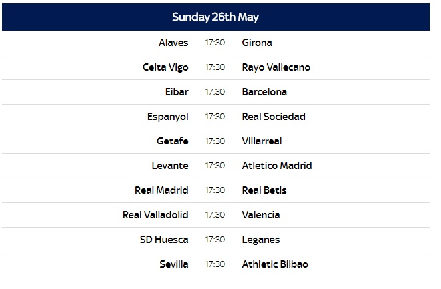Select Espanyol home team
The image size is (441, 289).
pyautogui.click(x=167, y=117)
